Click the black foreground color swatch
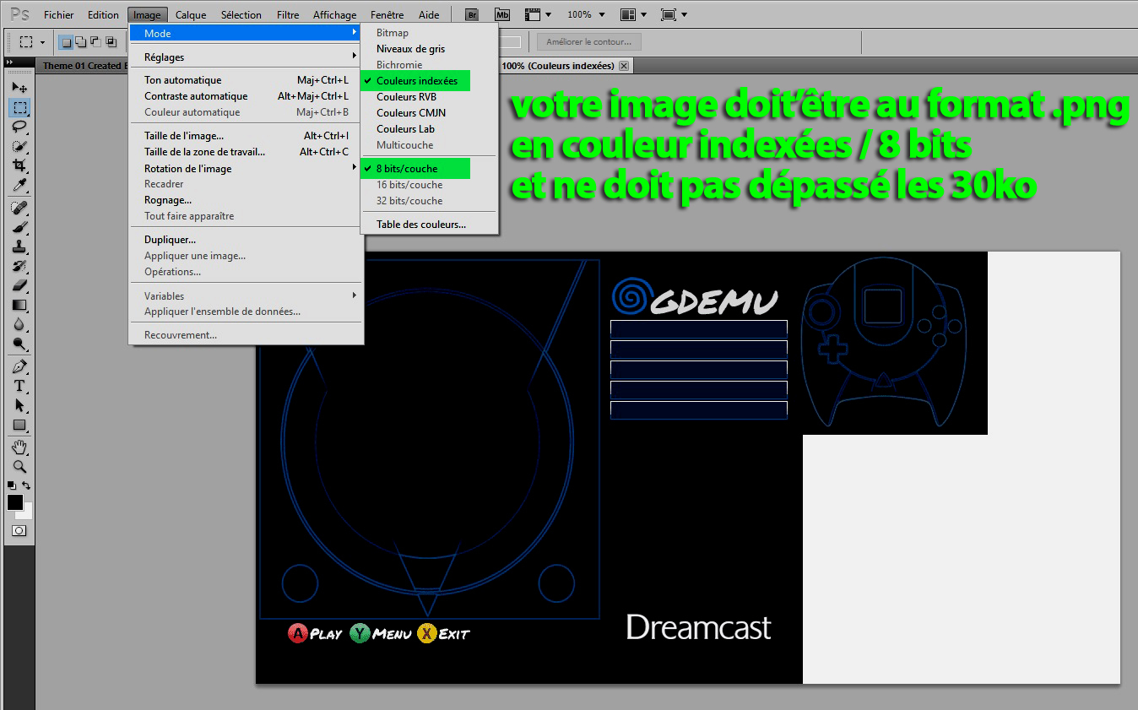Image resolution: width=1138 pixels, height=710 pixels. point(15,502)
